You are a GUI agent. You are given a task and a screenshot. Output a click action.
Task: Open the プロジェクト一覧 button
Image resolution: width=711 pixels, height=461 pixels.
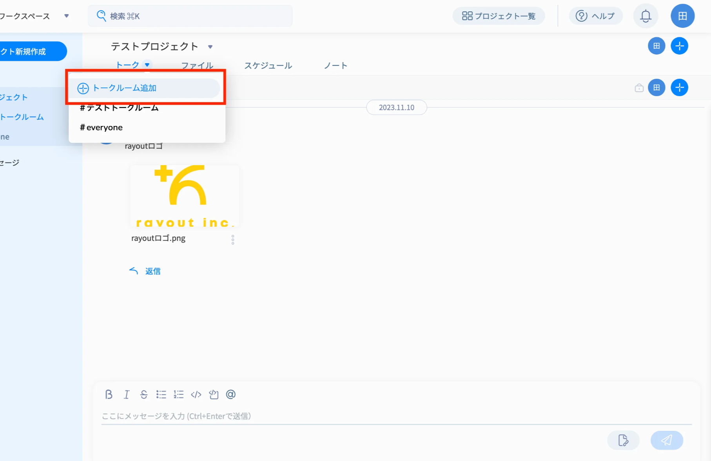tap(499, 16)
